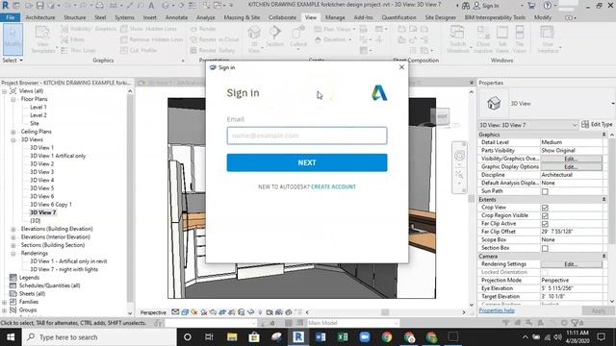Expand Sections (Building Section) node
616x346 pixels.
pyautogui.click(x=13, y=245)
